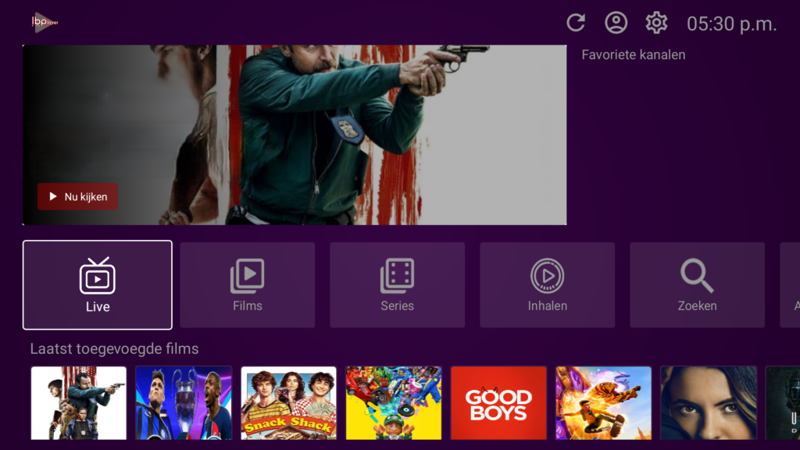Open the yellow animated film poster

394,403
